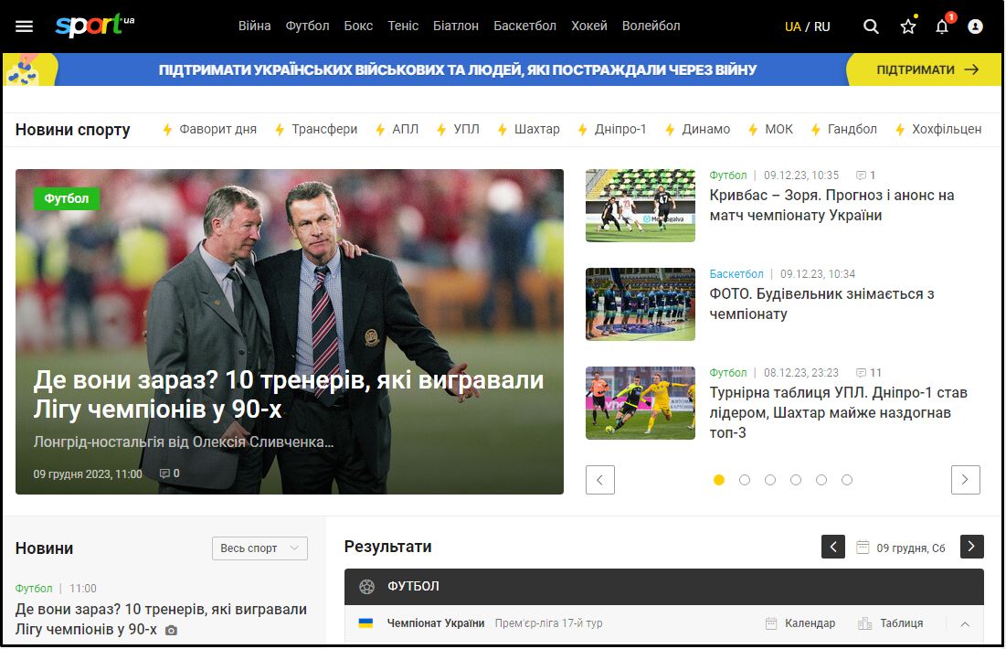Click Ukrainian flag next to Чемпіонат України
The image size is (1006, 649).
(x=365, y=622)
